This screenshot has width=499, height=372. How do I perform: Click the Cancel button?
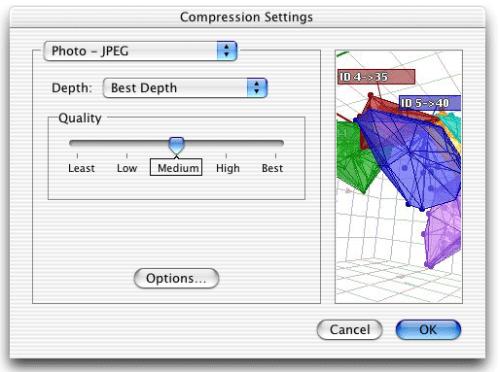click(x=349, y=330)
